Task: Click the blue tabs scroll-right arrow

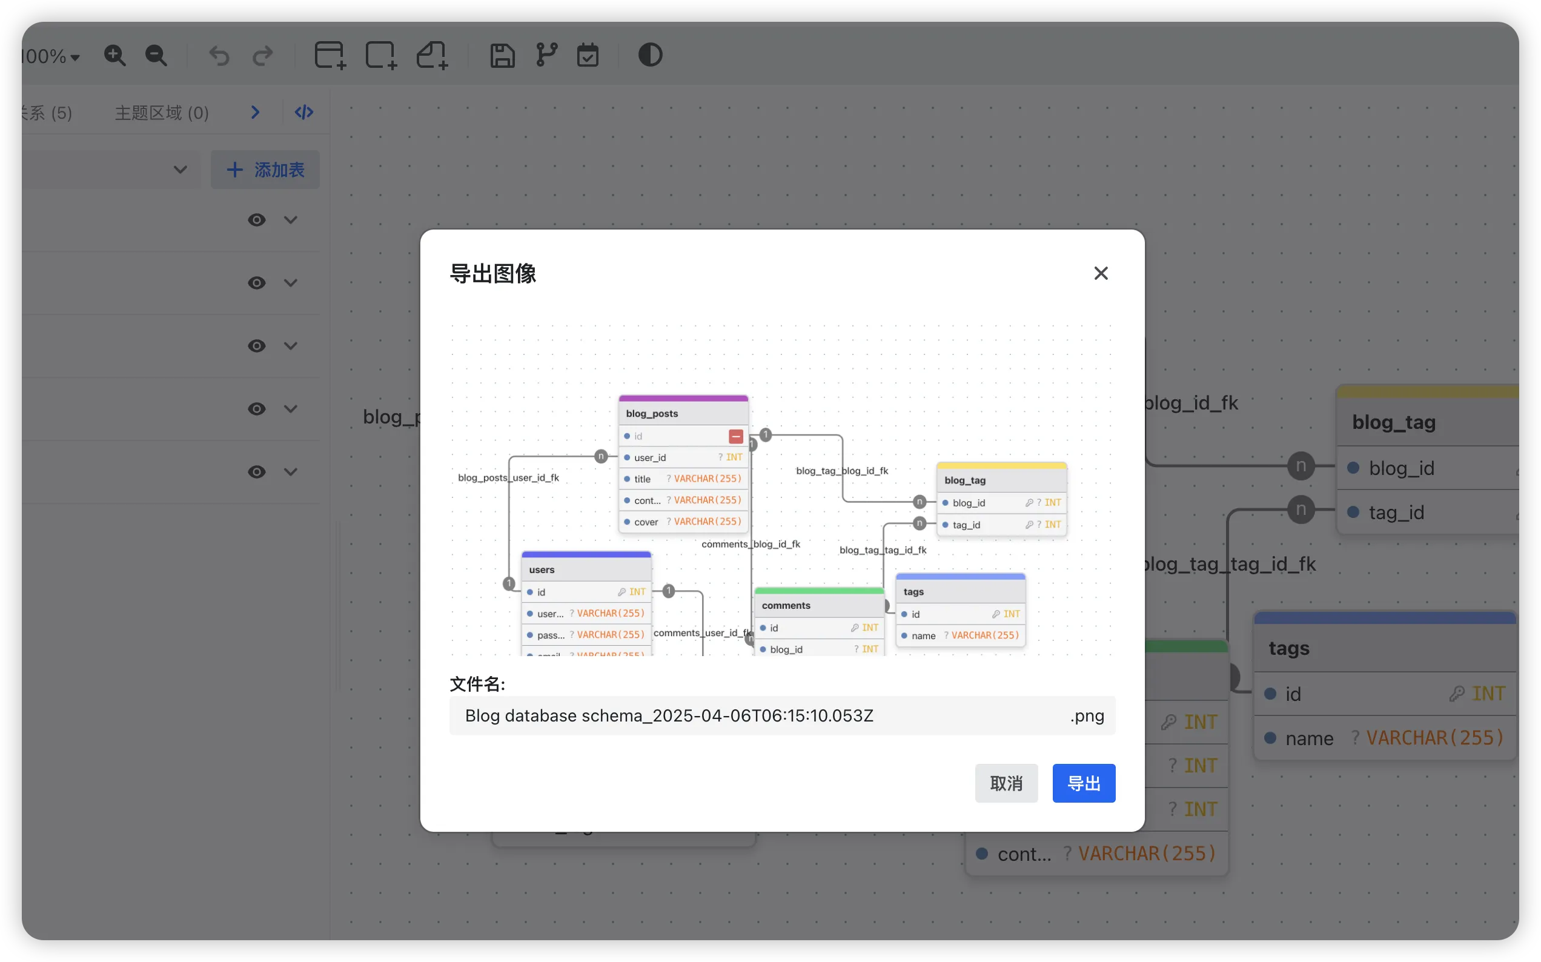Action: (255, 113)
